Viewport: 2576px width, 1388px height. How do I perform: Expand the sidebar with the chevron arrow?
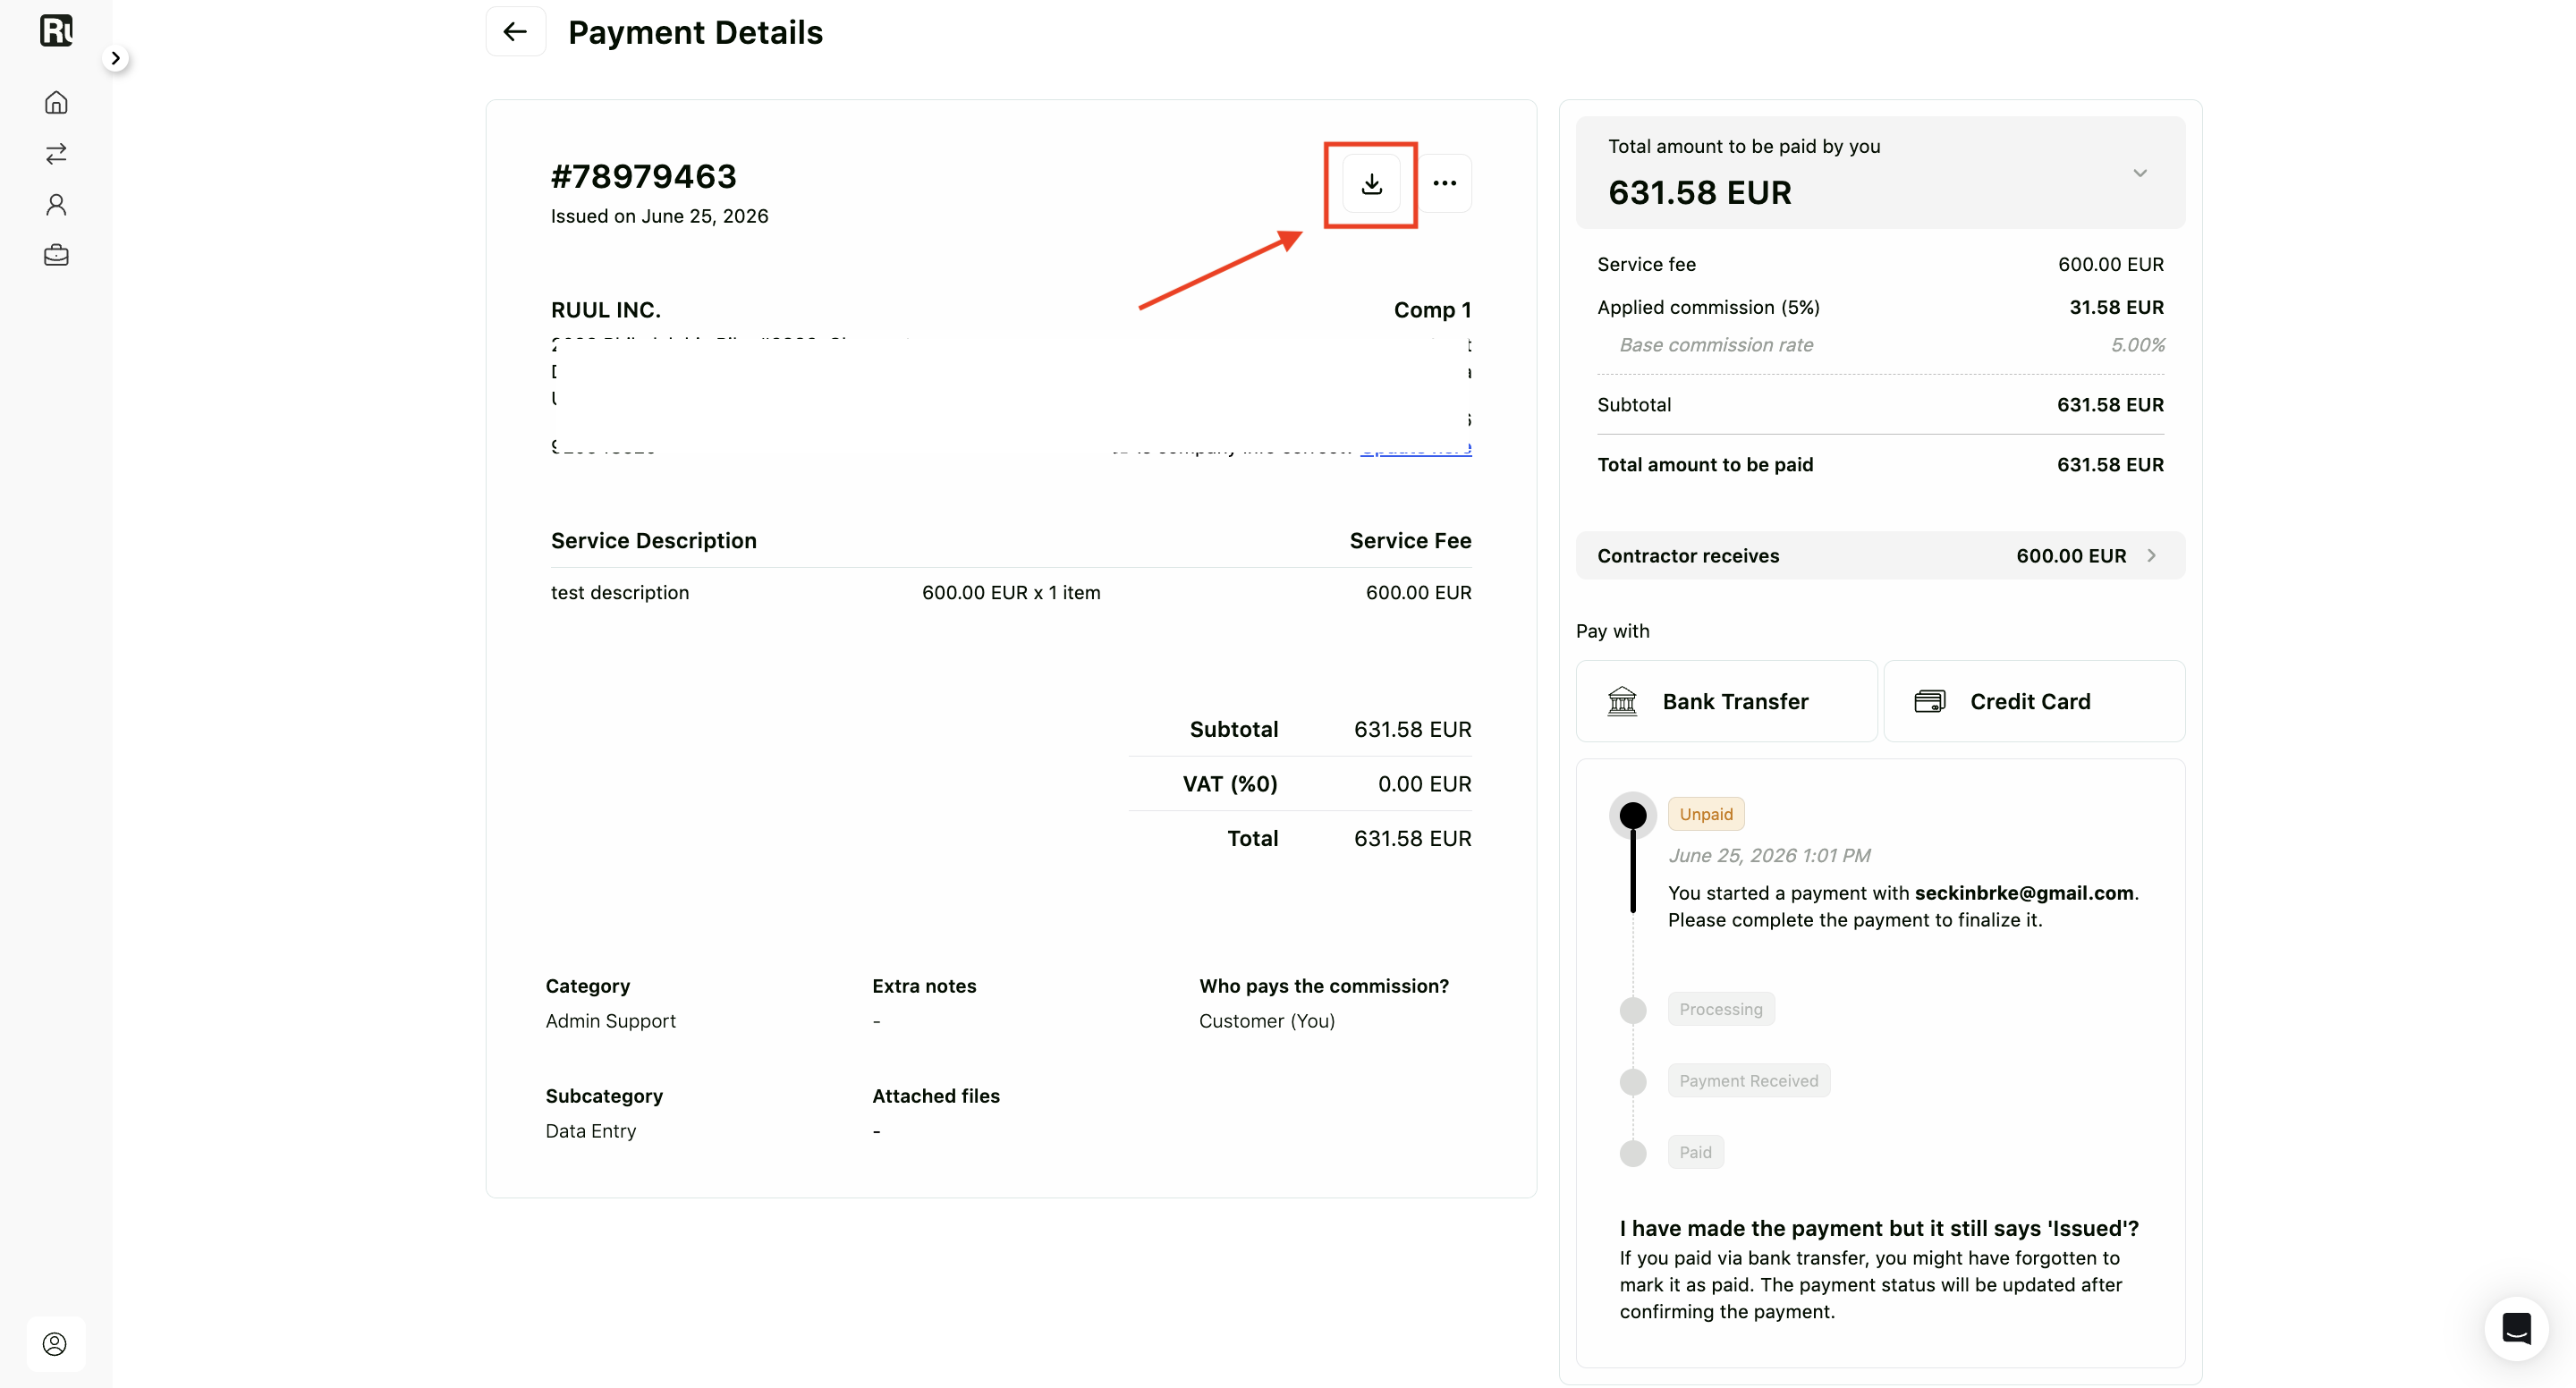point(116,58)
